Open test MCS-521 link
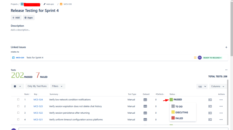The width and height of the screenshot is (233, 130). [38, 119]
